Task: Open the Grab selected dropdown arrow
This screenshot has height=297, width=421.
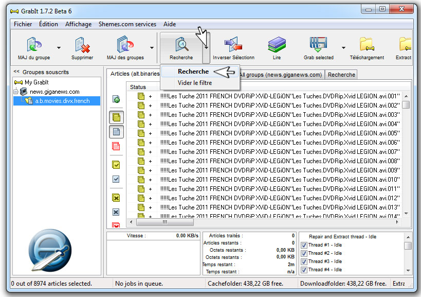Action: pyautogui.click(x=343, y=48)
